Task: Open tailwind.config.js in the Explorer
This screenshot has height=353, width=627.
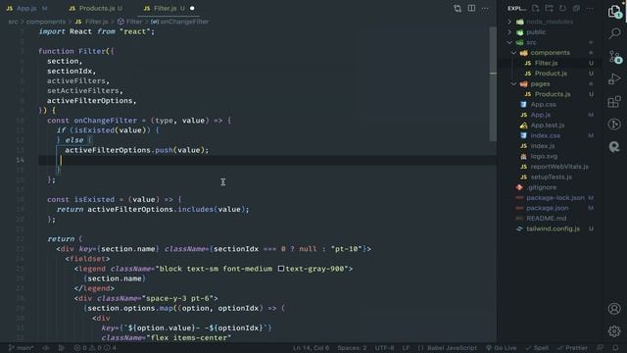Action: pyautogui.click(x=553, y=228)
